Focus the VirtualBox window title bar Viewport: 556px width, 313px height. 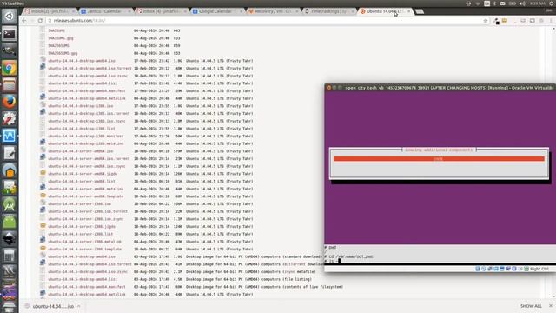click(x=440, y=88)
